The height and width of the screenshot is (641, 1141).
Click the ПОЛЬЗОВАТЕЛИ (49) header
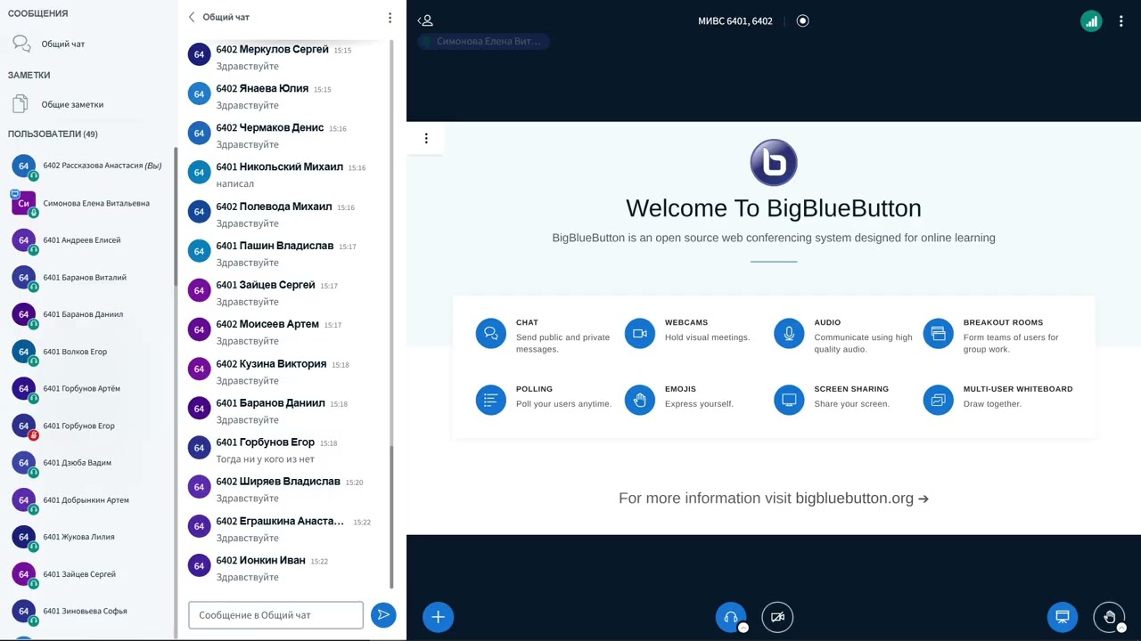(53, 134)
